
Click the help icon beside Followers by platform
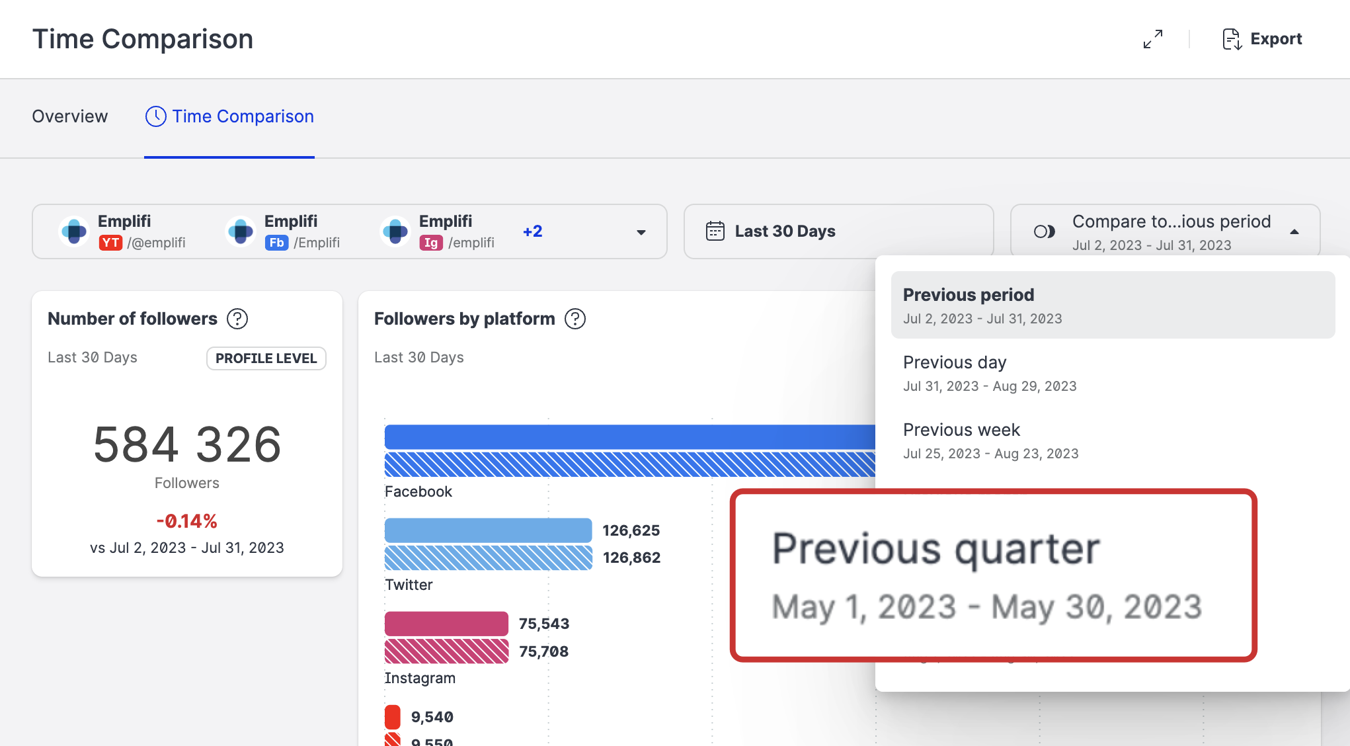coord(575,319)
